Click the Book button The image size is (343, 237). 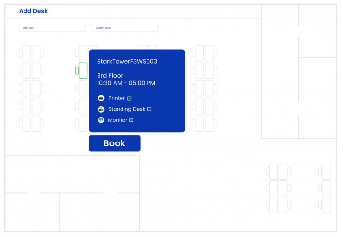pos(115,143)
